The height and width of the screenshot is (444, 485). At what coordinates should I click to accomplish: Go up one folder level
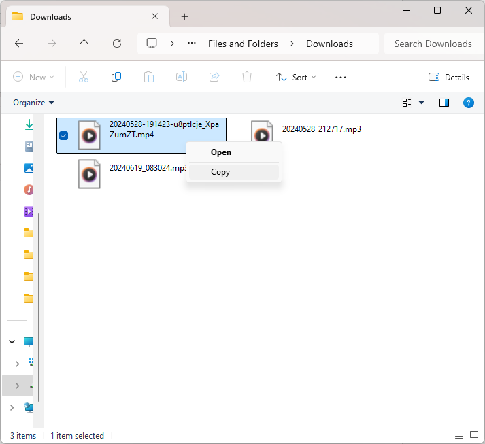(84, 44)
